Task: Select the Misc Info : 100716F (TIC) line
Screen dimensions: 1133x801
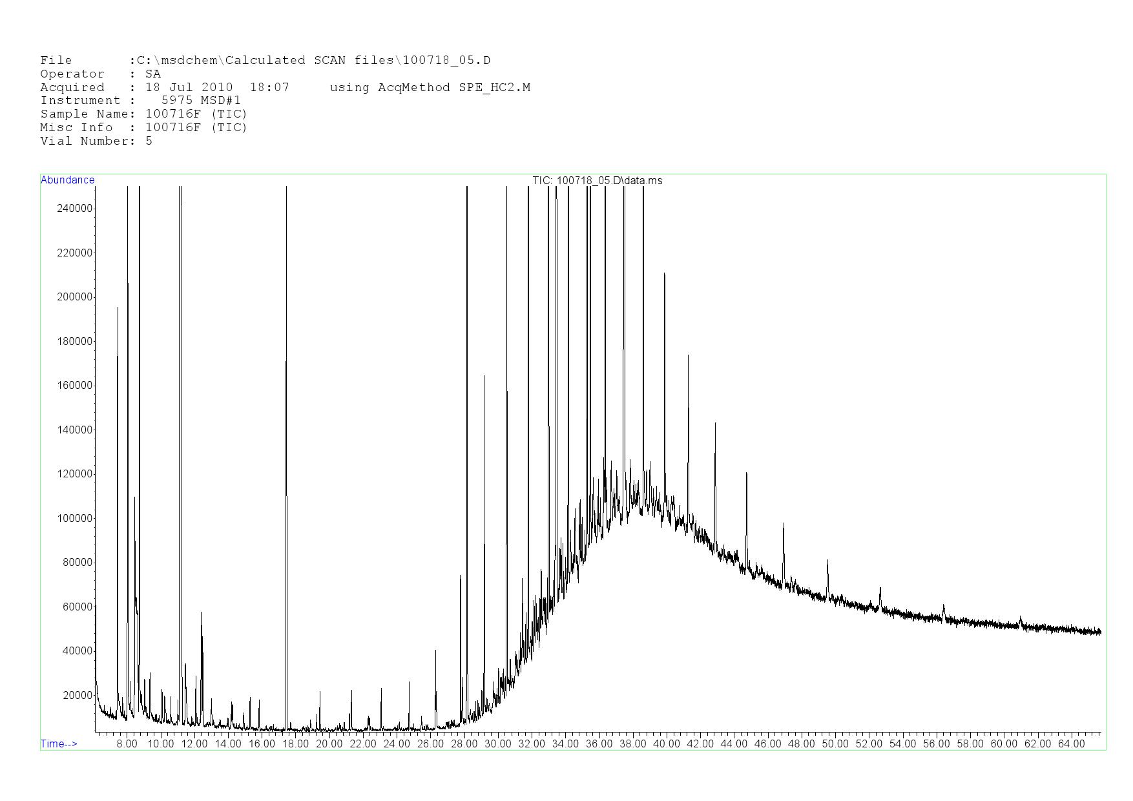Action: tap(143, 128)
